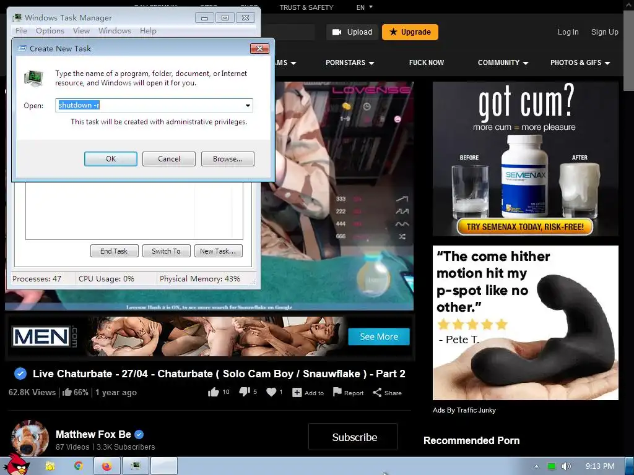Click the 9:13 PM taskbar clock
This screenshot has height=475, width=634.
[x=600, y=466]
